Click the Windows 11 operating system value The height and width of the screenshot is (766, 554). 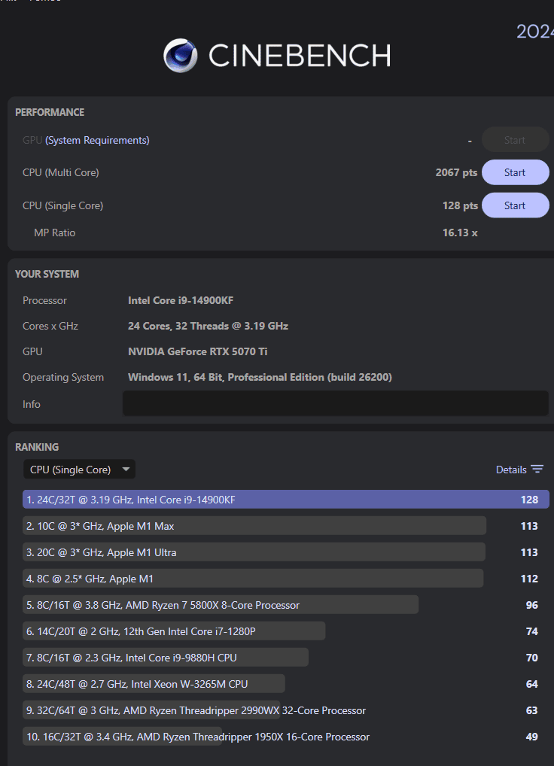[x=260, y=377]
